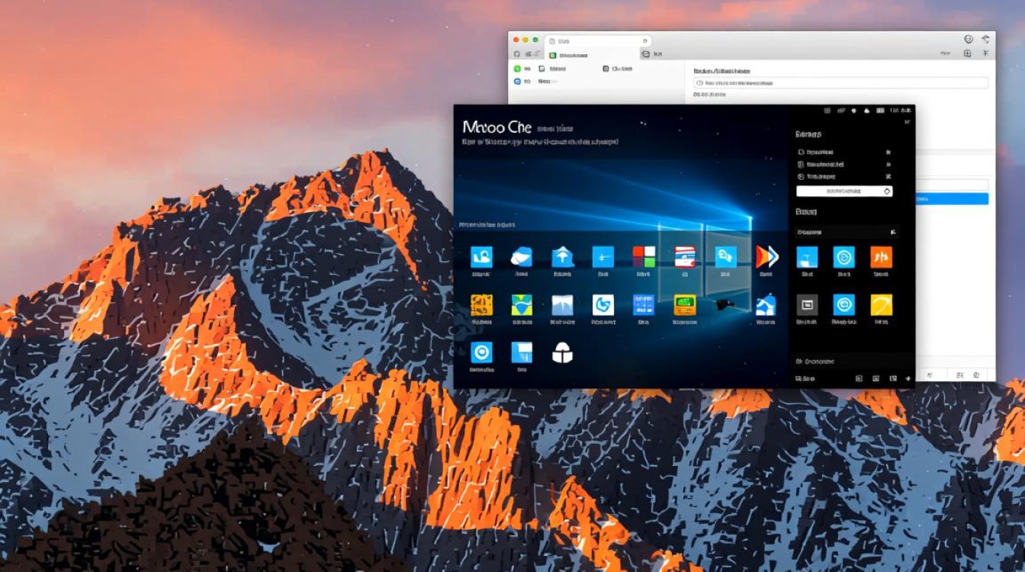1025x572 pixels.
Task: Open the blue calculator grid app icon
Action: tap(644, 305)
